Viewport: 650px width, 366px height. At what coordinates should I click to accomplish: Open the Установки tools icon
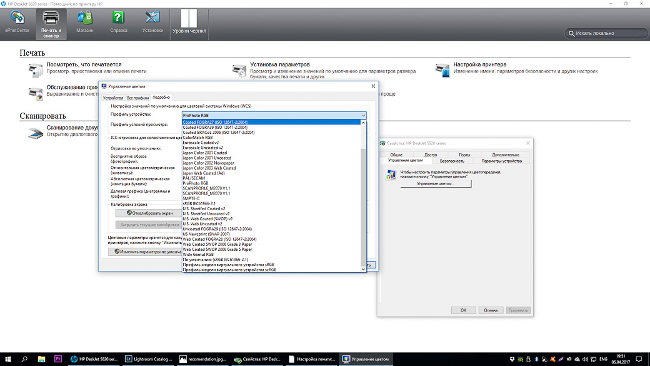pos(152,22)
